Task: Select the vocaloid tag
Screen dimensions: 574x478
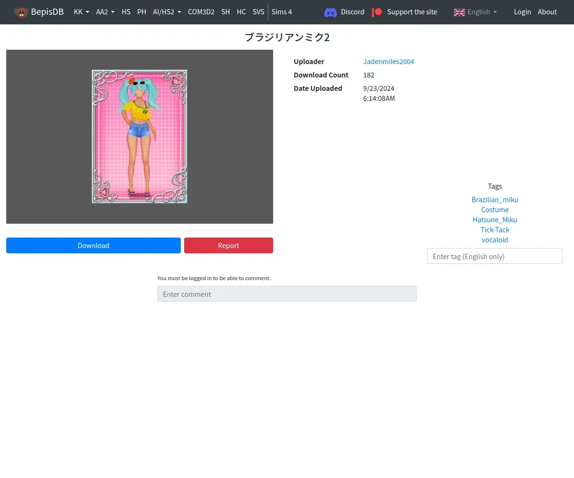Action: pos(495,240)
